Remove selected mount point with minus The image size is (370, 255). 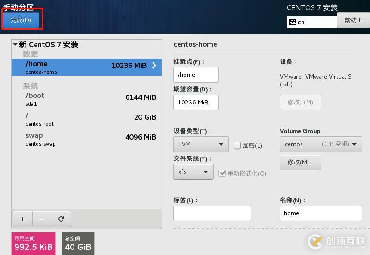(x=42, y=219)
